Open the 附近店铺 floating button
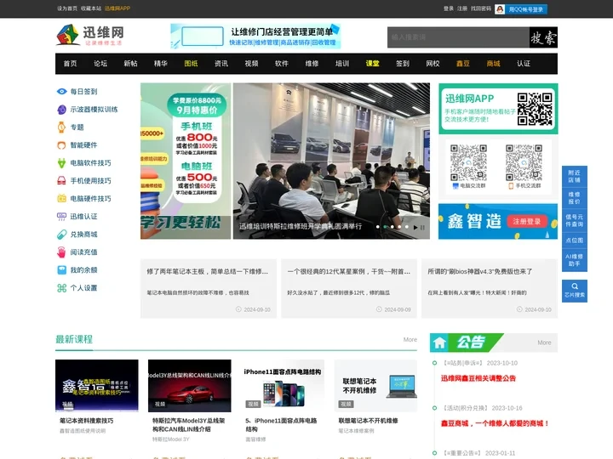This screenshot has height=459, width=613. click(x=575, y=177)
